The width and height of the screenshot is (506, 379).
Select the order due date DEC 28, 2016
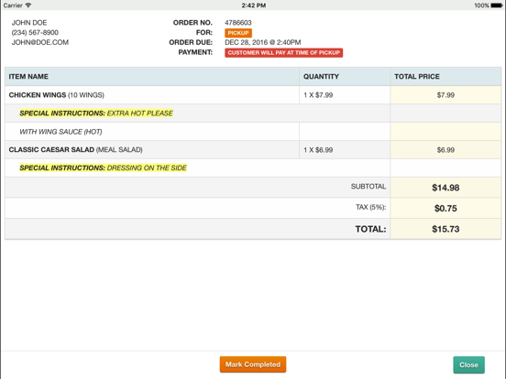[263, 42]
